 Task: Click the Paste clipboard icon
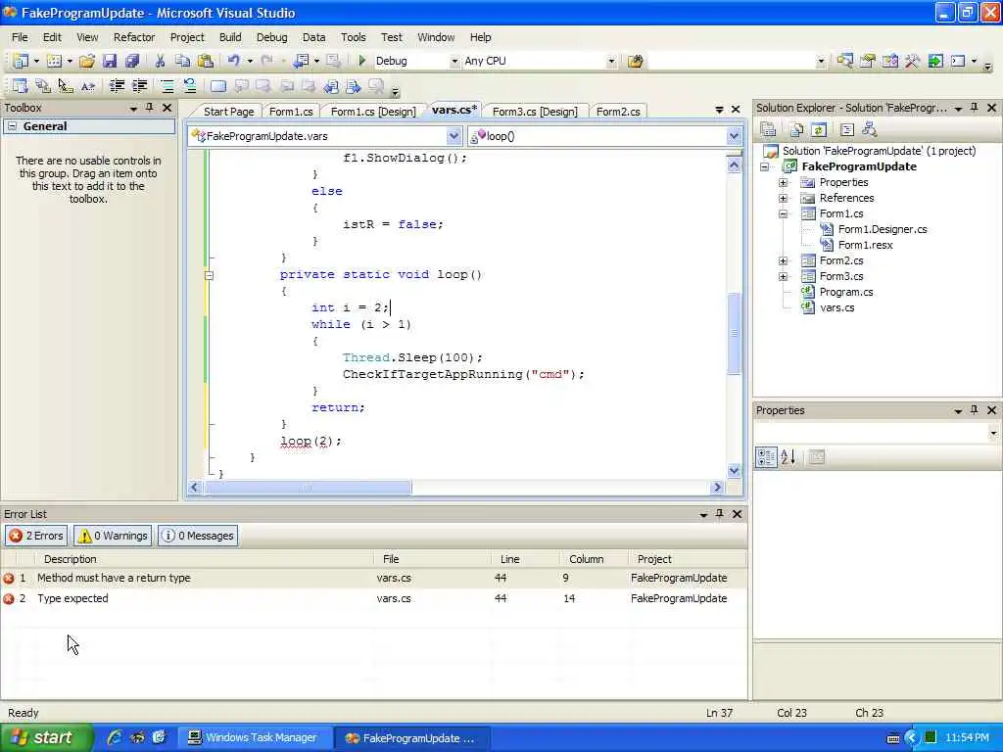pos(206,61)
